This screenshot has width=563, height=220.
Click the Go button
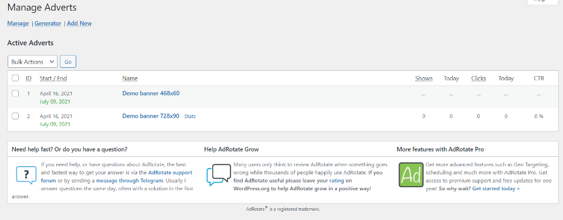68,61
